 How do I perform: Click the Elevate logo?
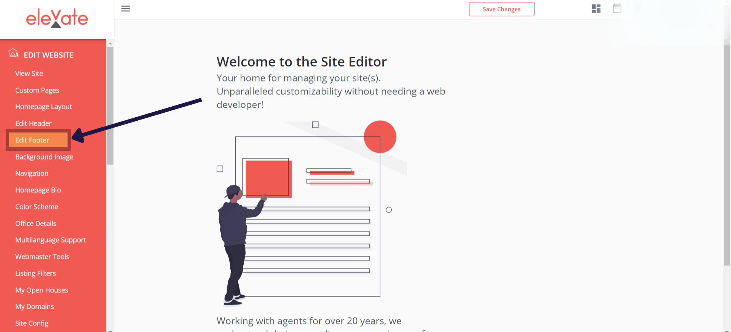tap(57, 18)
